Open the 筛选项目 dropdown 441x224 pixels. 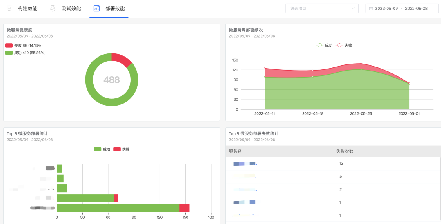click(322, 9)
